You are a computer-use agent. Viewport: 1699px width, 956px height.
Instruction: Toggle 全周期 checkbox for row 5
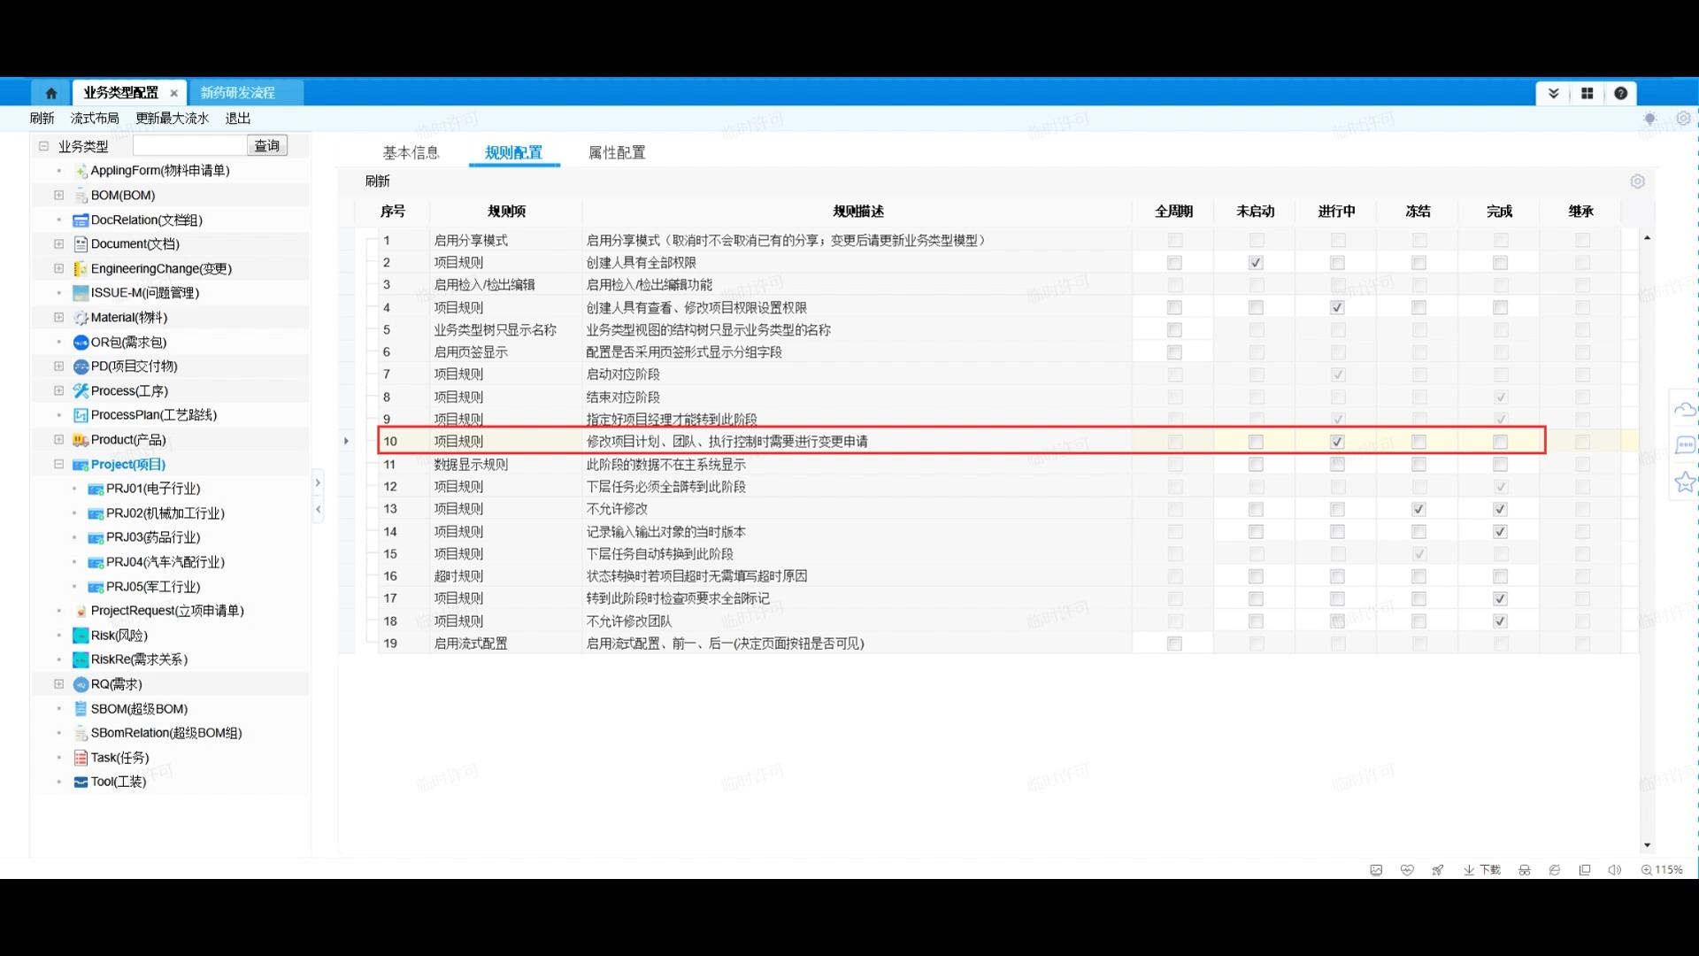pos(1174,330)
